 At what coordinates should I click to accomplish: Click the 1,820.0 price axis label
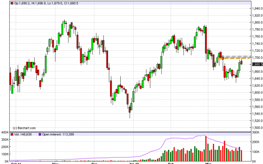257,16
